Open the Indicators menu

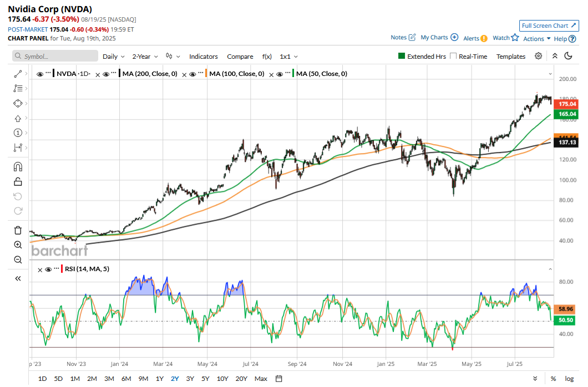coord(203,57)
